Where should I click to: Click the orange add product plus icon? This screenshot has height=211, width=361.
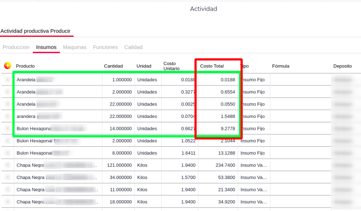coord(7,66)
